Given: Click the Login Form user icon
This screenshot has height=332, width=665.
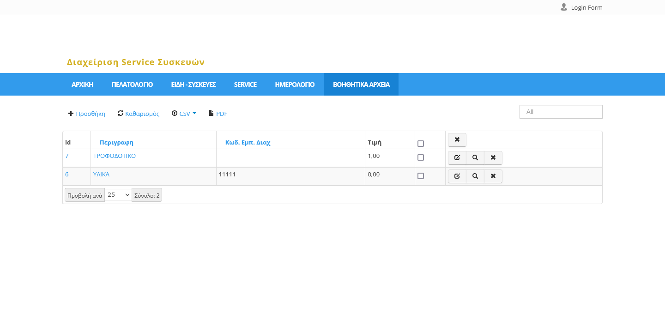Looking at the screenshot, I should 564,7.
